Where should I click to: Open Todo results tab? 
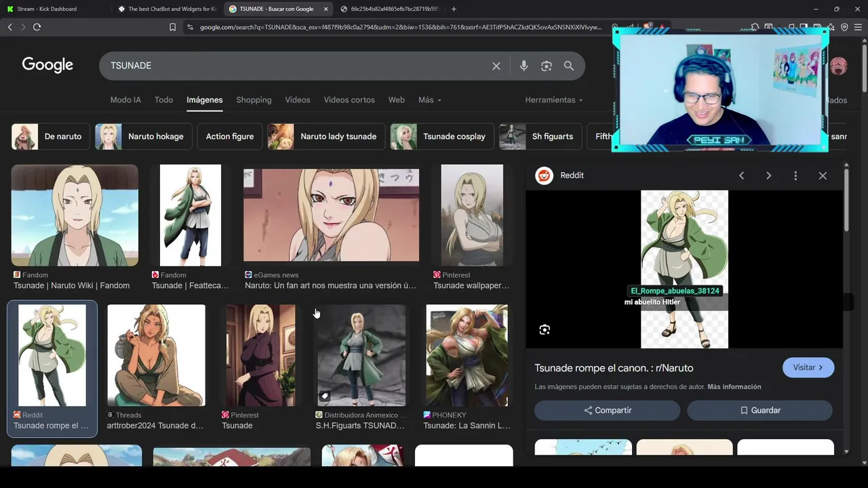pyautogui.click(x=163, y=100)
